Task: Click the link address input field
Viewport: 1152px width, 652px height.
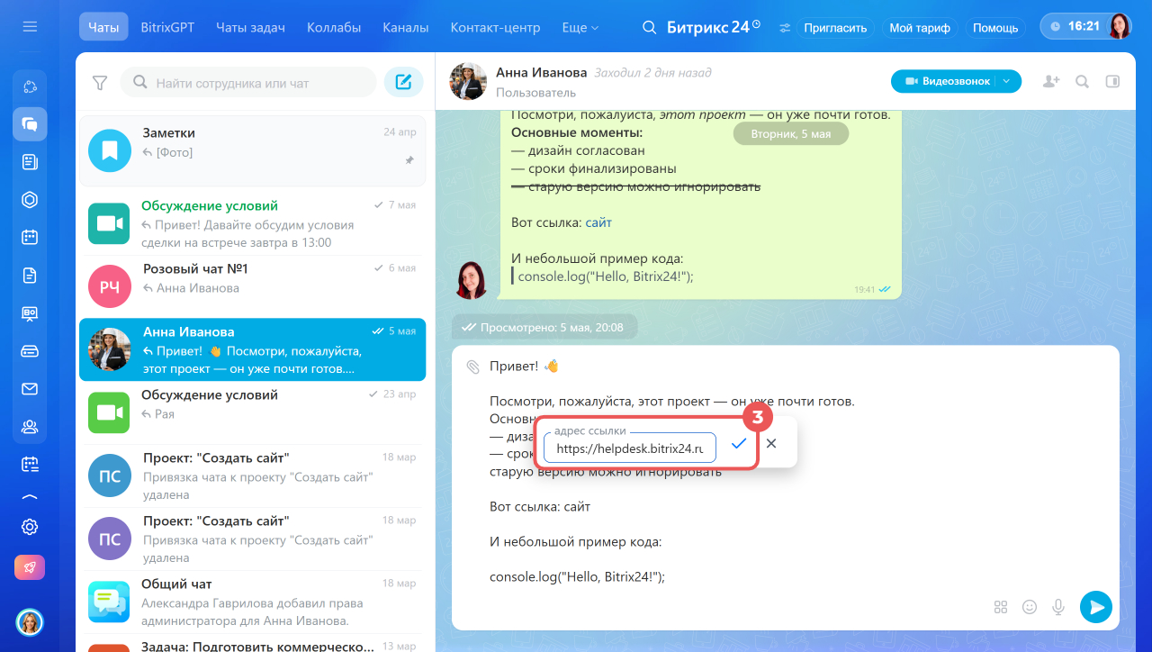Action: pos(630,448)
